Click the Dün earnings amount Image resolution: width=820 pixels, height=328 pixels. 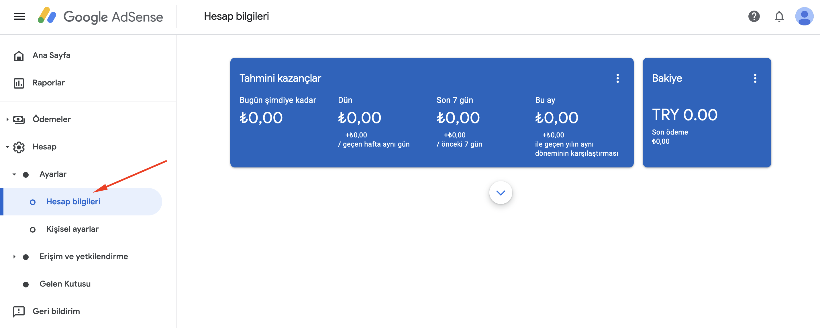[359, 118]
